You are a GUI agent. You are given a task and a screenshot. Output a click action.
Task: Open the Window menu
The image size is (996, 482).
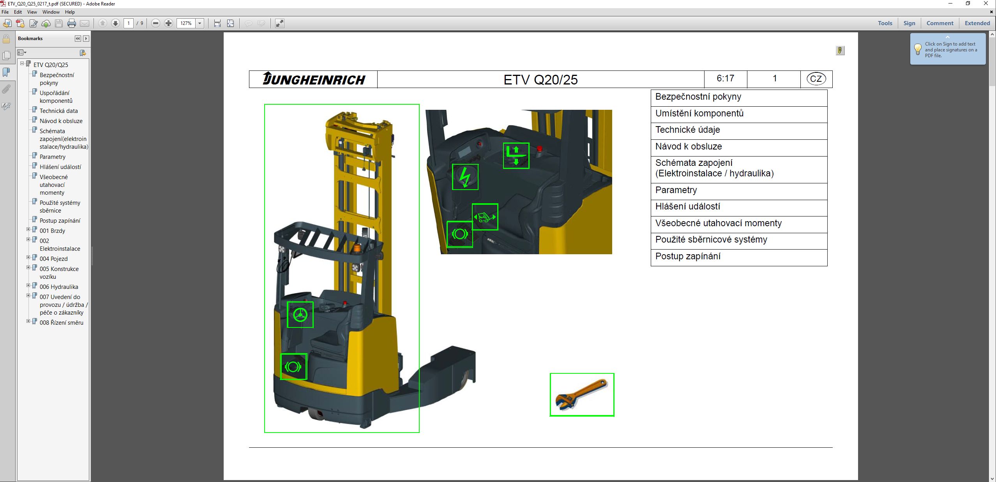51,12
